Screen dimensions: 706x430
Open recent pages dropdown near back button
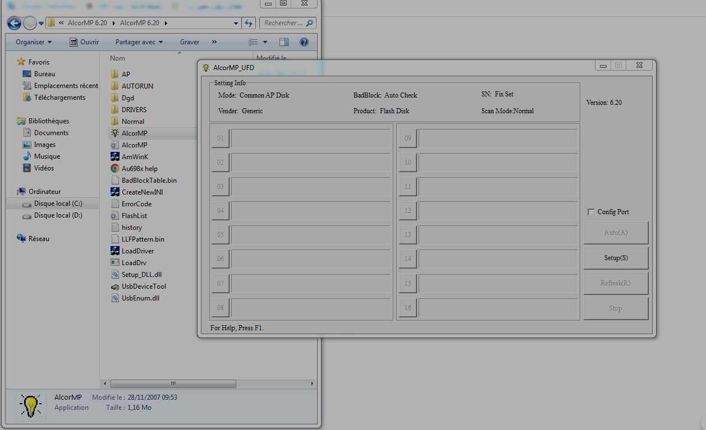[x=41, y=24]
